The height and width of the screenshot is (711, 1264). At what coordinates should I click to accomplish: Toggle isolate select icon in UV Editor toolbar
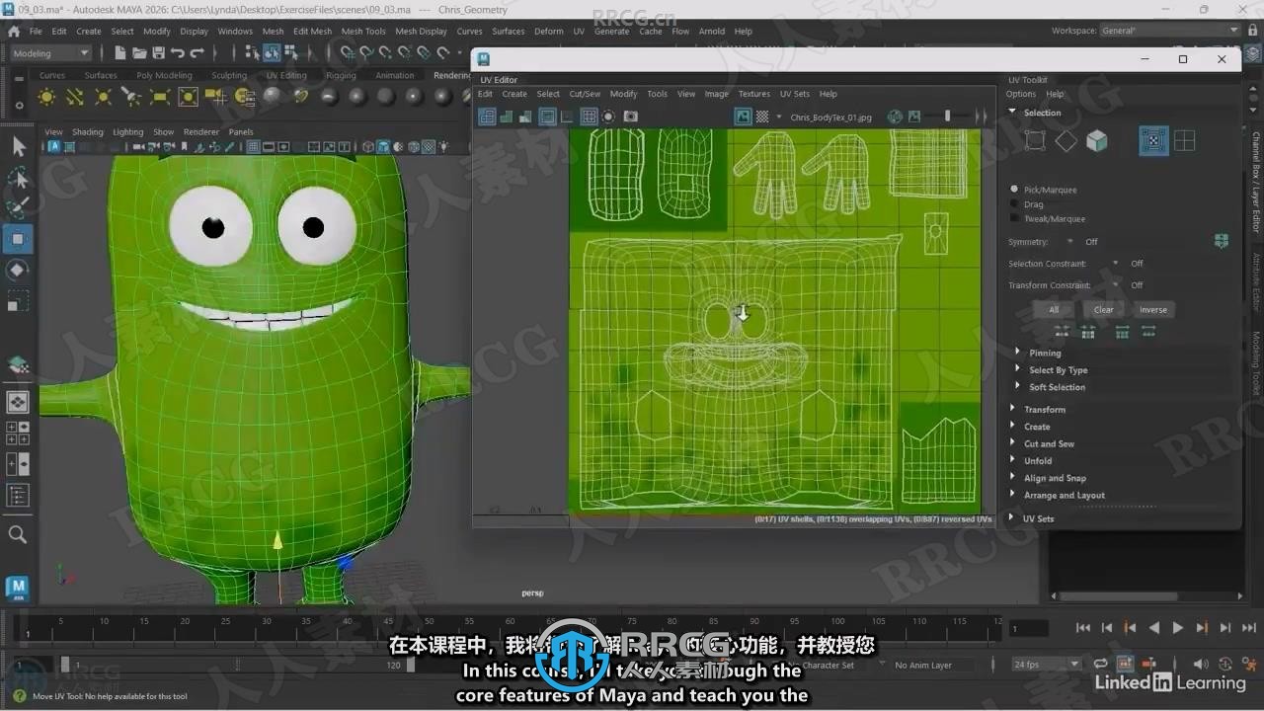pyautogui.click(x=608, y=117)
